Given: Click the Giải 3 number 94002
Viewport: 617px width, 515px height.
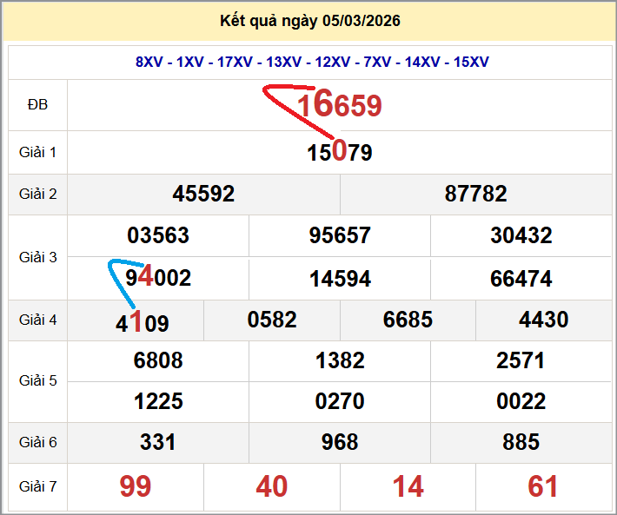Looking at the screenshot, I should pos(158,278).
